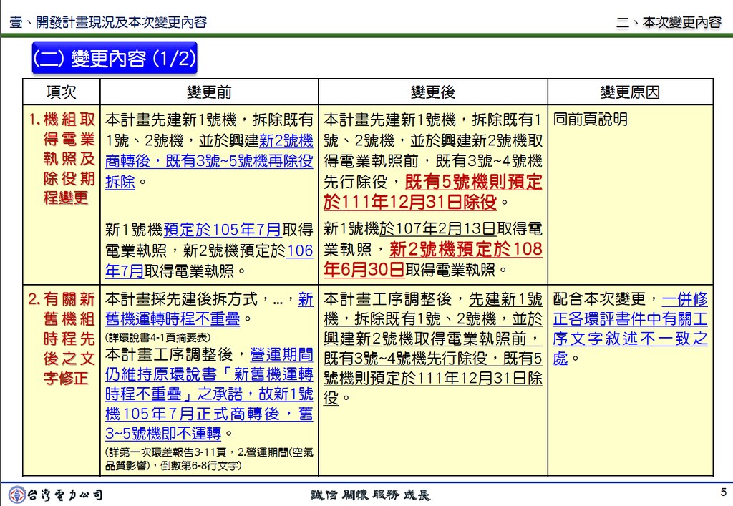733x506 pixels.
Task: Click the blue 變更內容 (1/2) title banner
Action: tap(115, 58)
